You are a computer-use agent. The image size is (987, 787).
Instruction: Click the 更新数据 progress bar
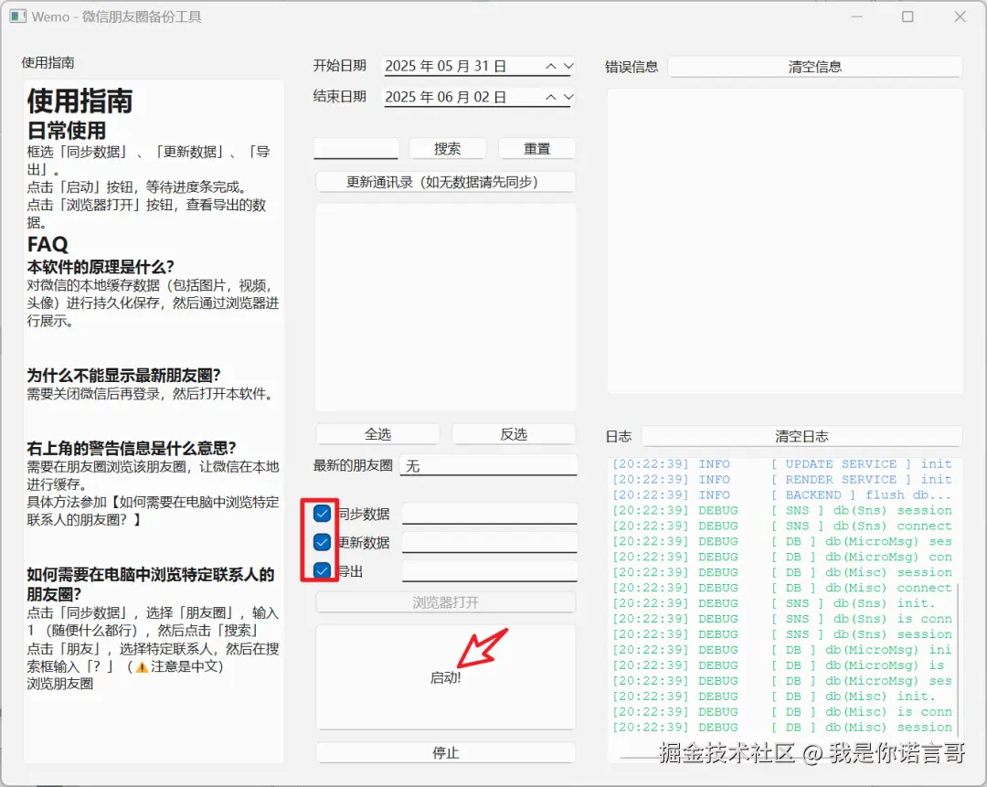pyautogui.click(x=490, y=542)
